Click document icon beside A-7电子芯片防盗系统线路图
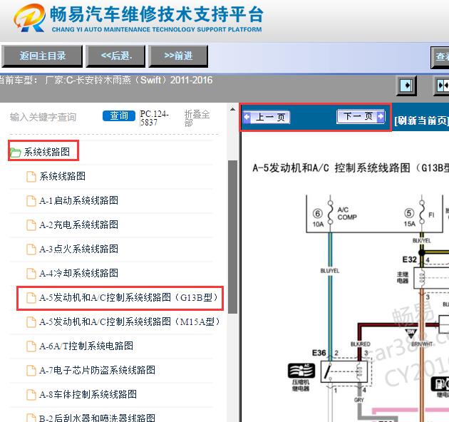The image size is (449, 422). pos(31,371)
